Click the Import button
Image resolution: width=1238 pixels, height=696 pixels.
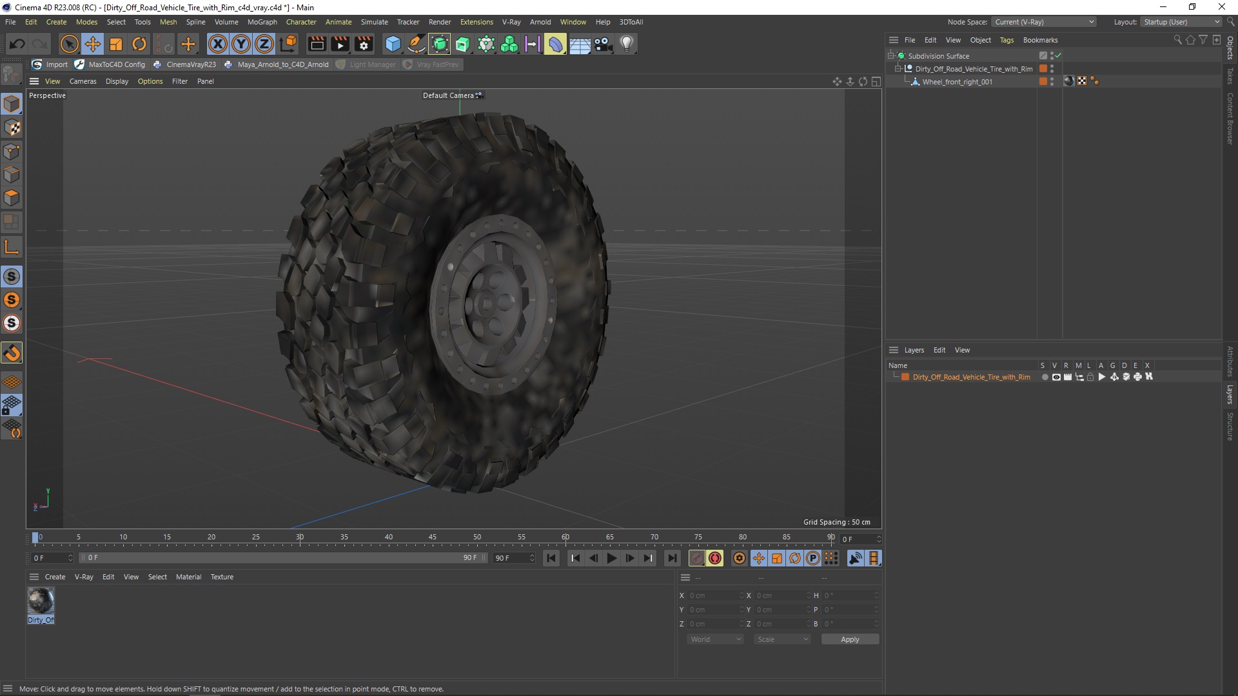click(x=50, y=64)
